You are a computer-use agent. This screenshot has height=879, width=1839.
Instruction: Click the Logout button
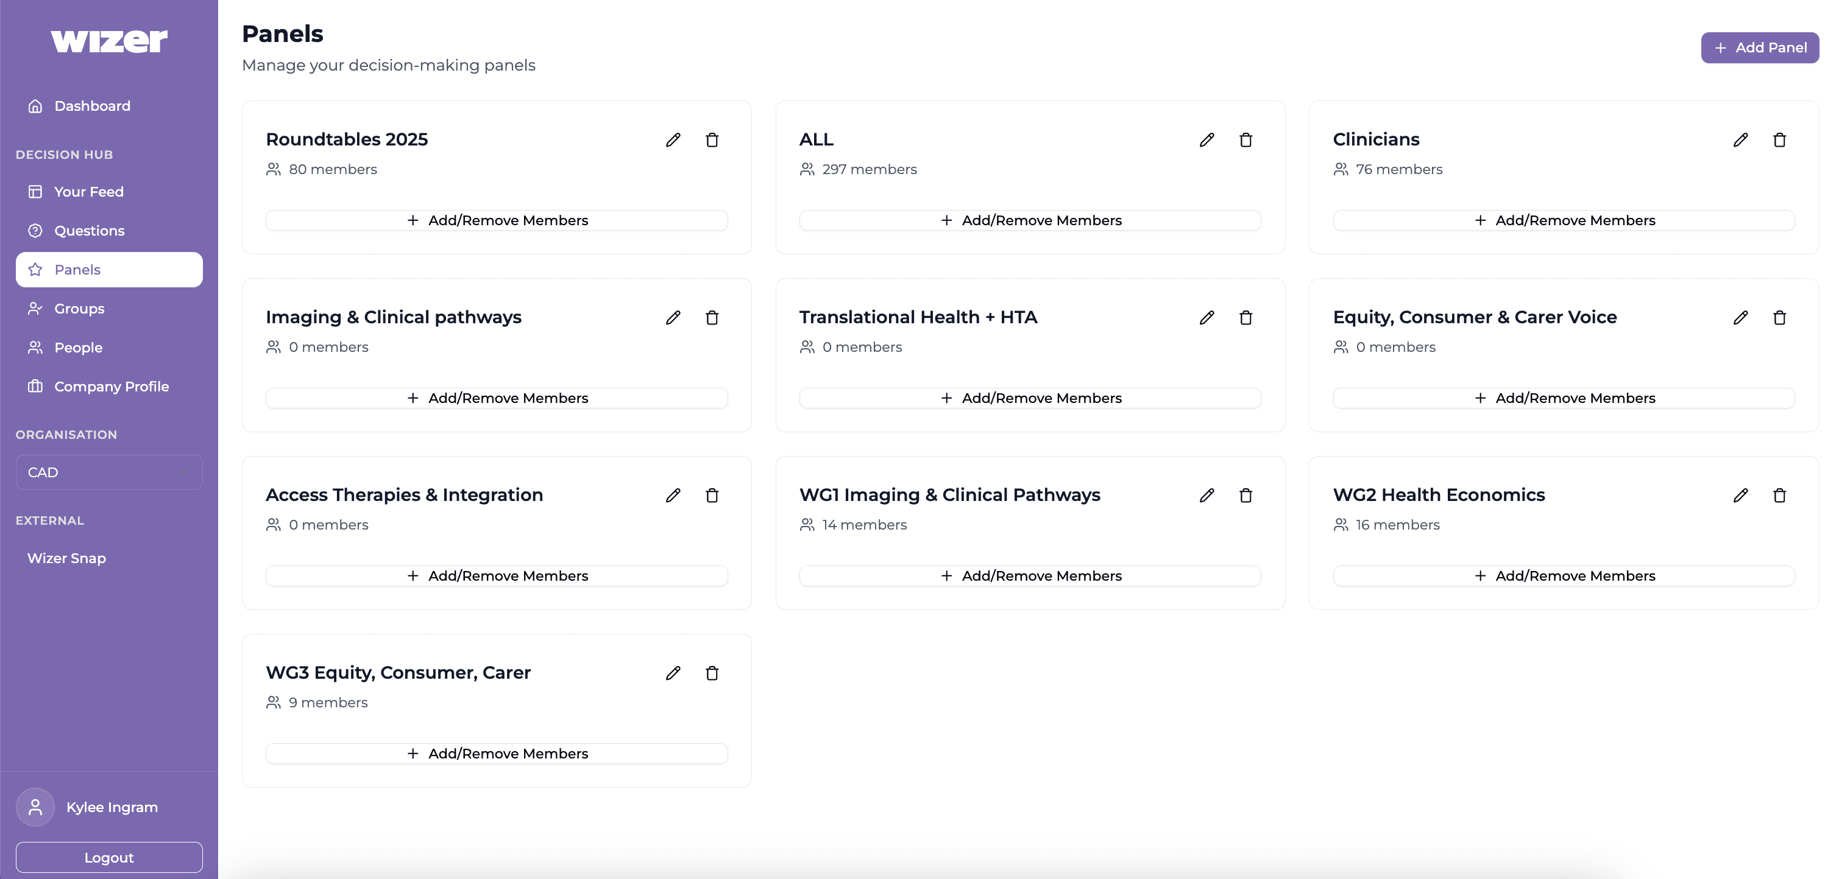click(x=108, y=857)
